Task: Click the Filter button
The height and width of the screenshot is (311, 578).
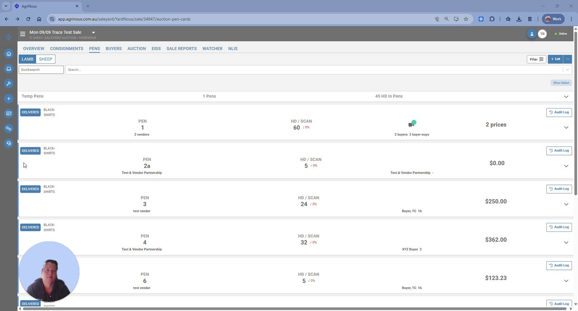Action: pyautogui.click(x=536, y=59)
